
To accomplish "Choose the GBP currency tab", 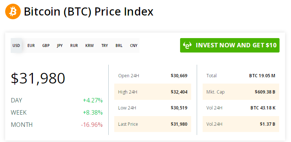I will pyautogui.click(x=46, y=45).
